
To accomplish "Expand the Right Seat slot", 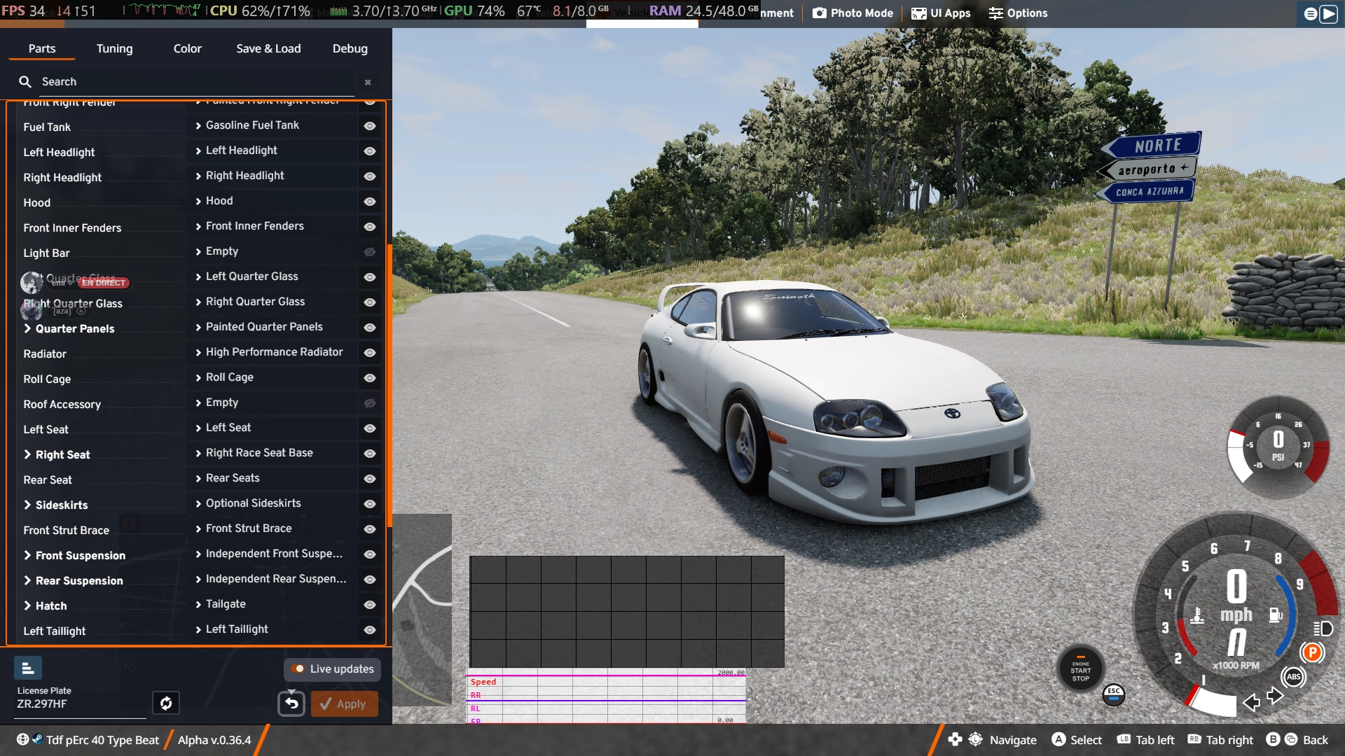I will pos(27,454).
